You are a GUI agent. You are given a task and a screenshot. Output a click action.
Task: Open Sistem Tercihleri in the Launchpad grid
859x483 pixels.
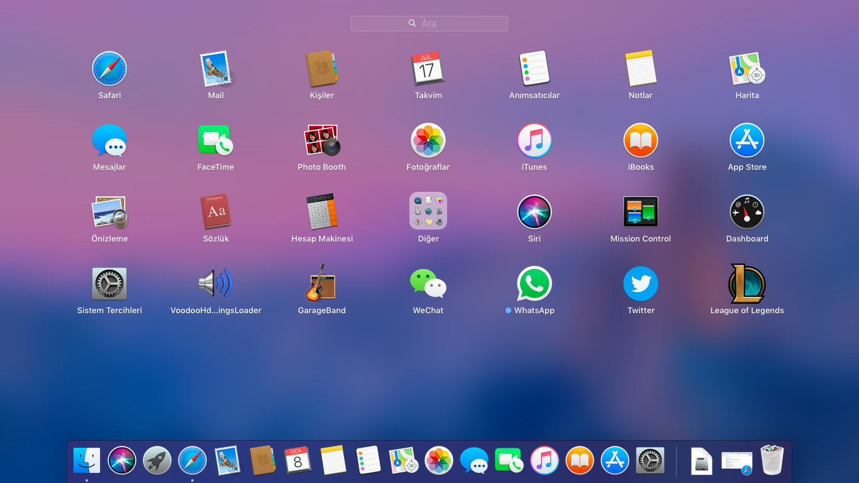coord(109,284)
